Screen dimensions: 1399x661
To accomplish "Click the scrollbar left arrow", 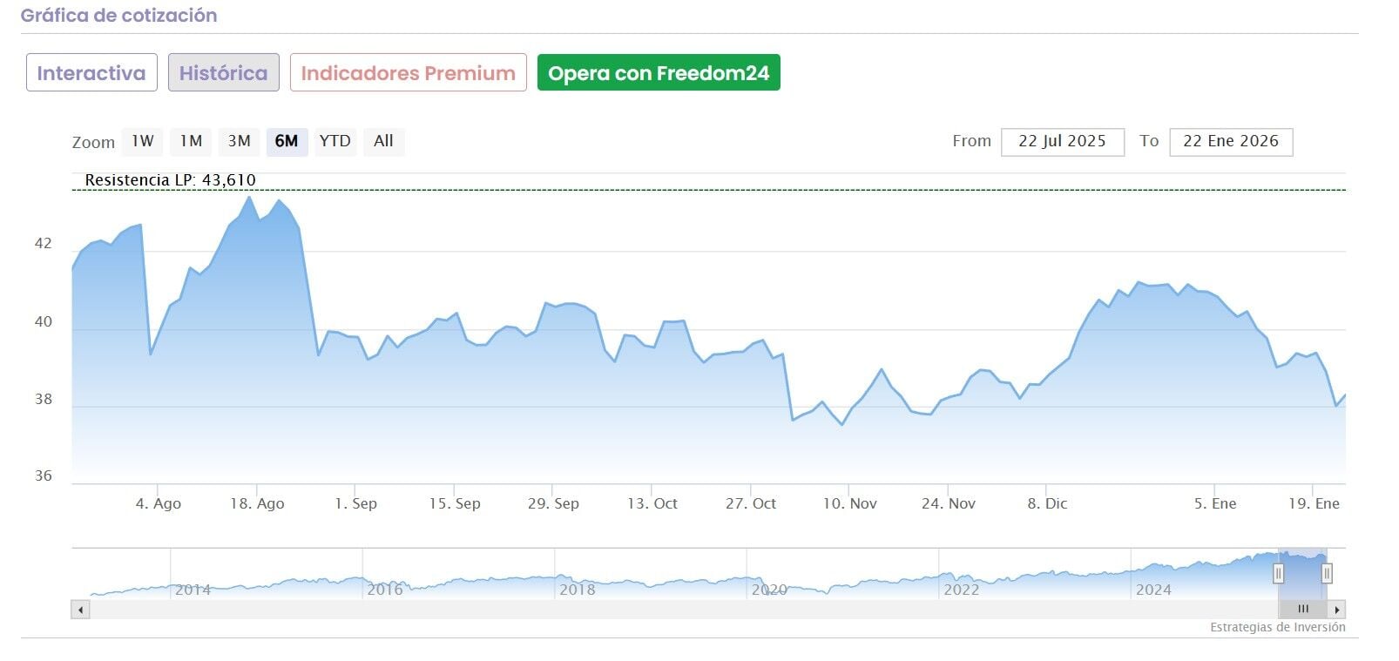I will [80, 610].
